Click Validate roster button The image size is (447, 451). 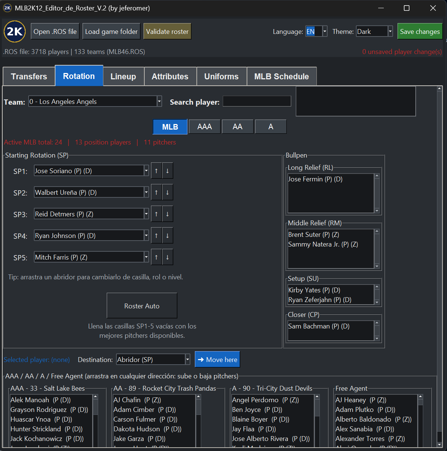[167, 32]
